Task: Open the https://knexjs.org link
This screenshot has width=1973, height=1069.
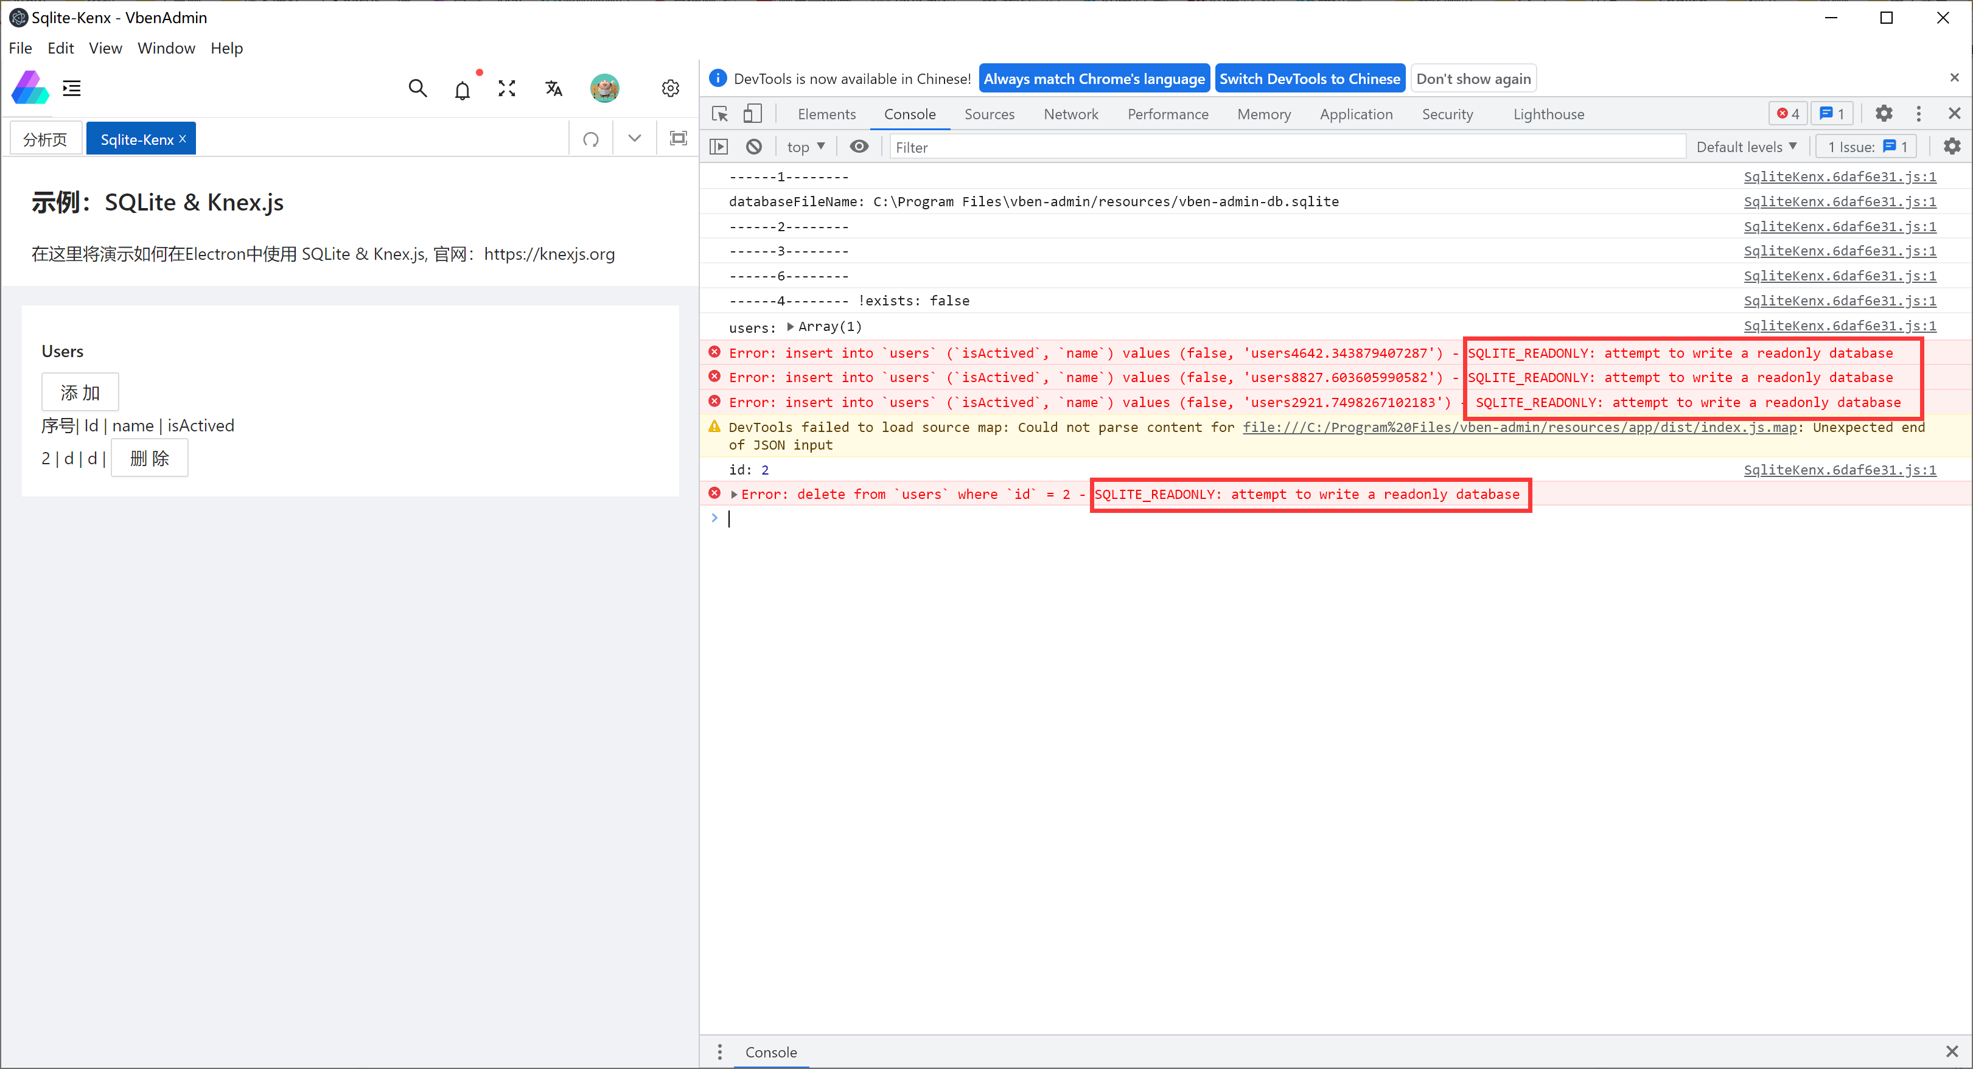Action: (550, 254)
